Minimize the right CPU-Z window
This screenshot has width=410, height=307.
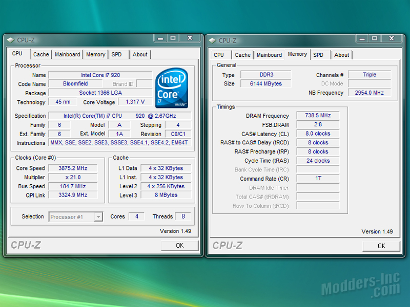[362, 39]
